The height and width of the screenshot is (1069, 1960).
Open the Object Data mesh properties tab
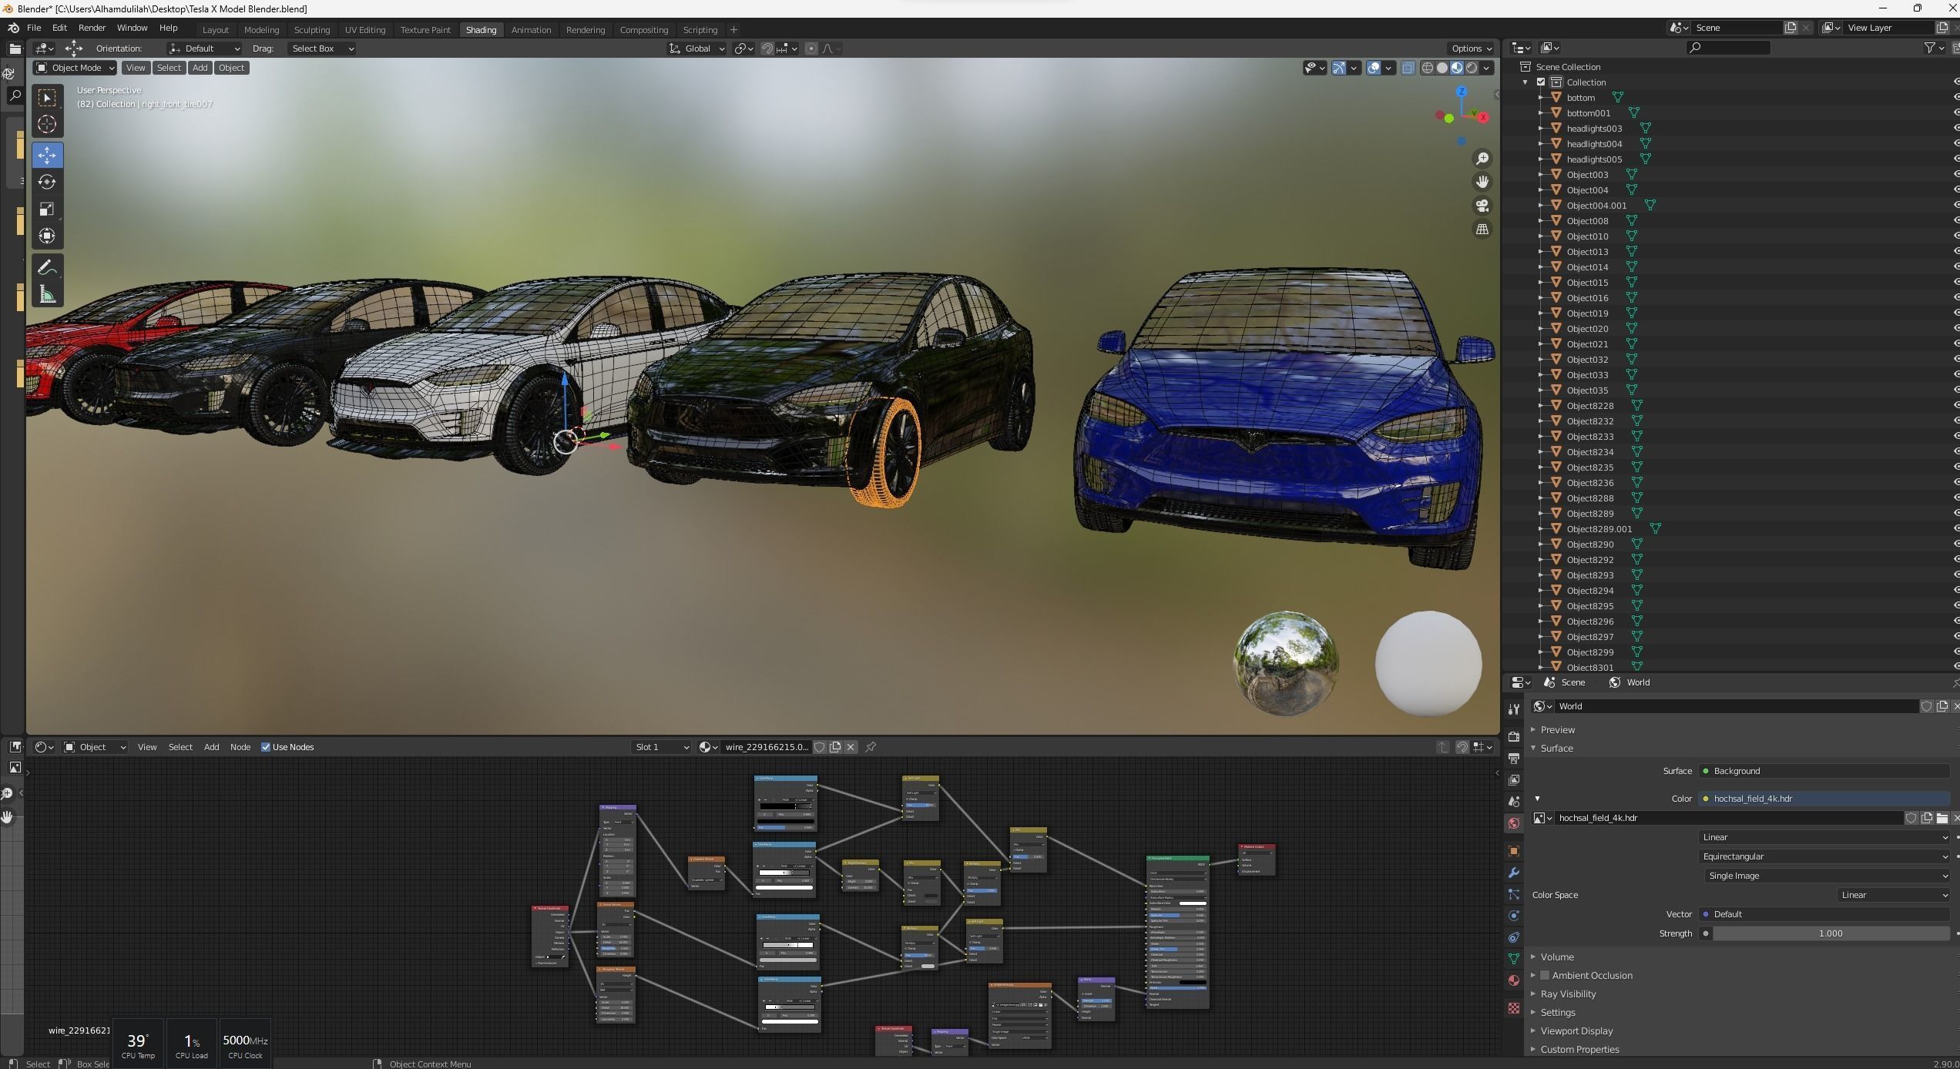pyautogui.click(x=1513, y=959)
